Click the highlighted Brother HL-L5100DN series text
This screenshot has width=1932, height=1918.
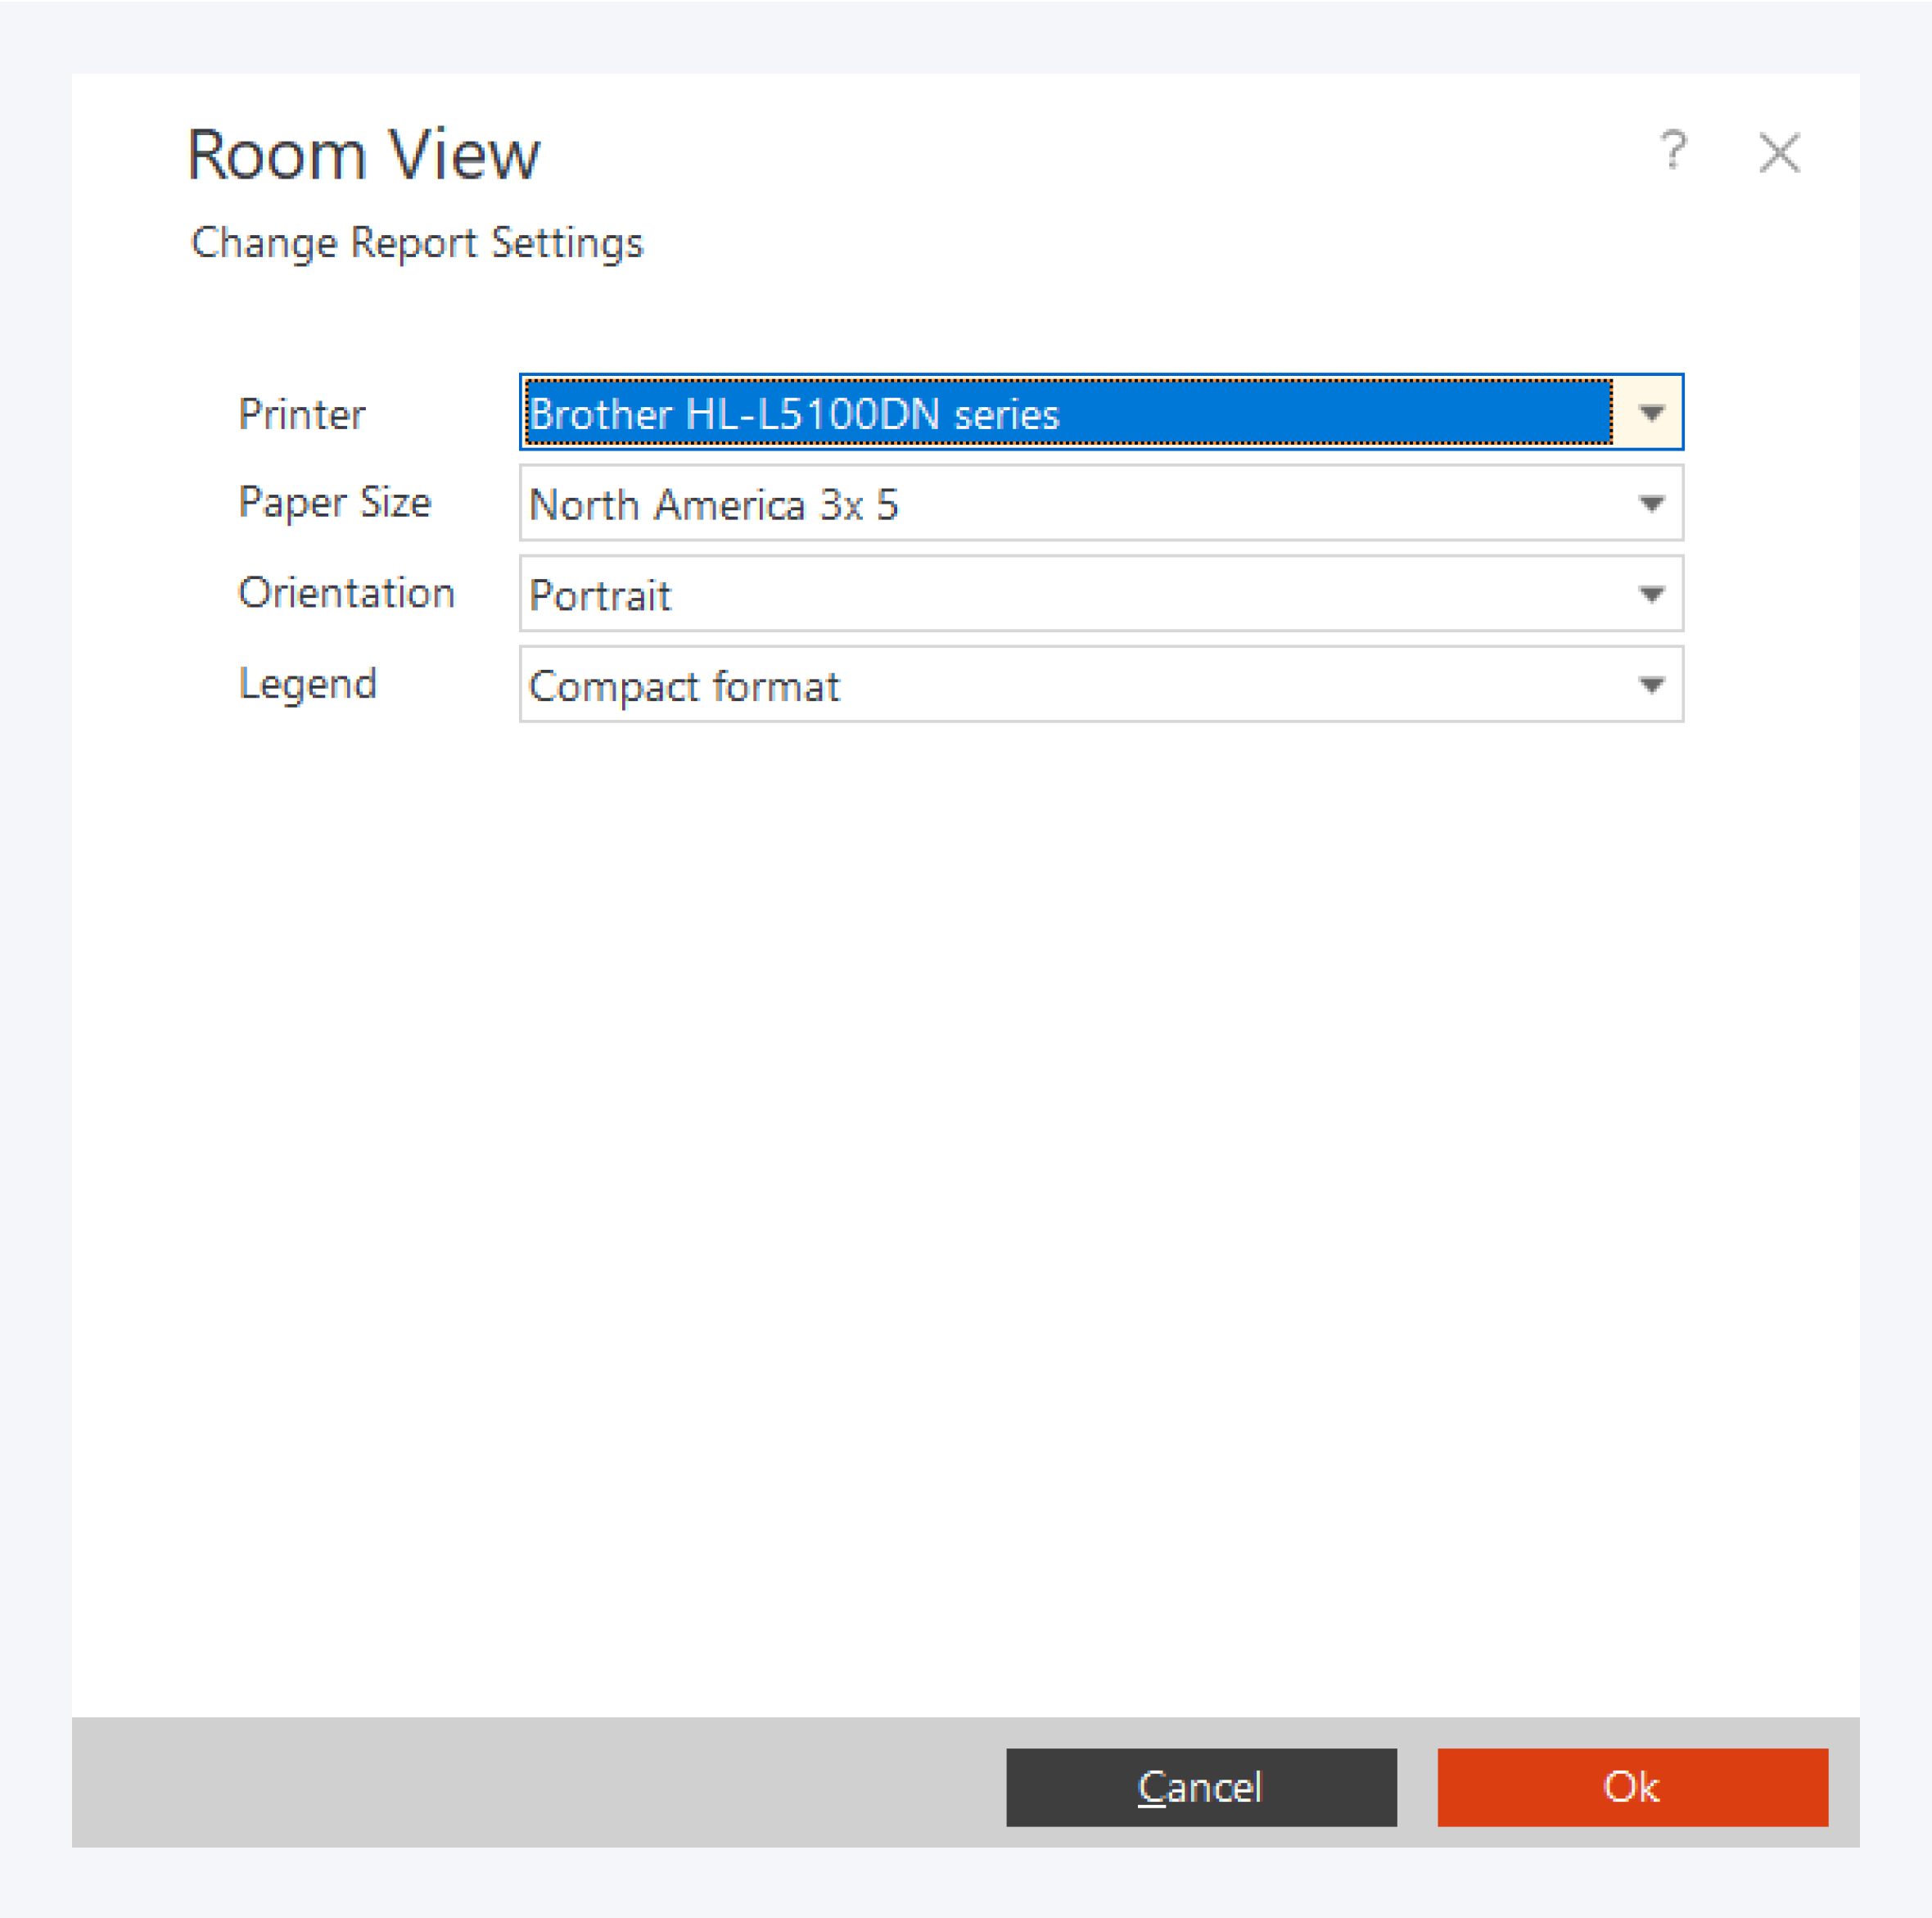click(793, 414)
